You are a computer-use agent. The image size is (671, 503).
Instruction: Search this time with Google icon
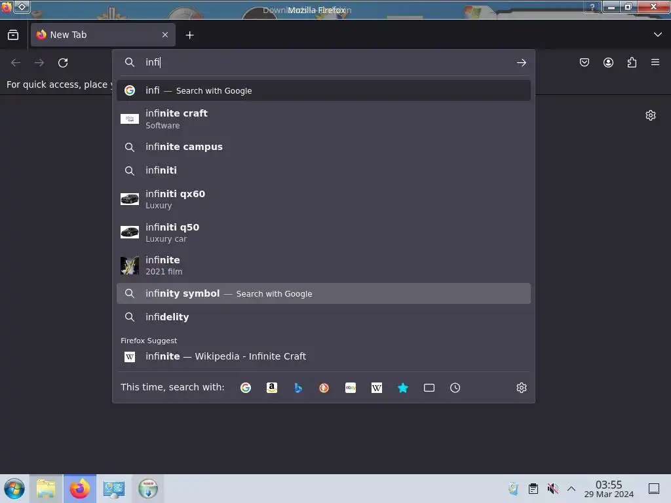click(x=246, y=388)
